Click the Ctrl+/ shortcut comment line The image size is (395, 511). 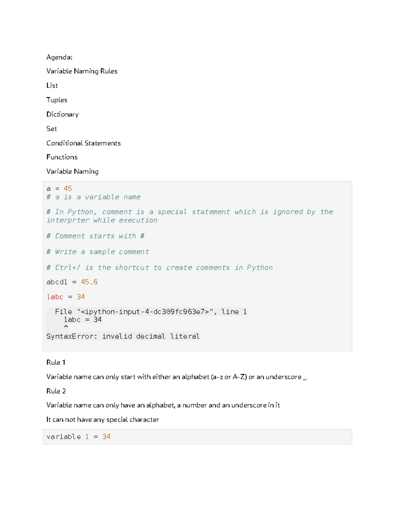point(159,268)
